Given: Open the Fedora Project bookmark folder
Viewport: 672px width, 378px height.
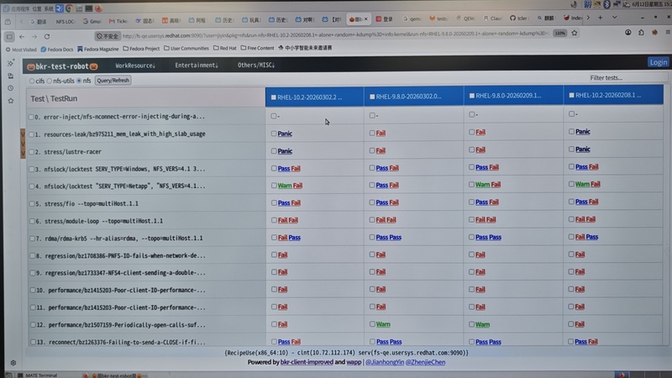Looking at the screenshot, I should 141,49.
